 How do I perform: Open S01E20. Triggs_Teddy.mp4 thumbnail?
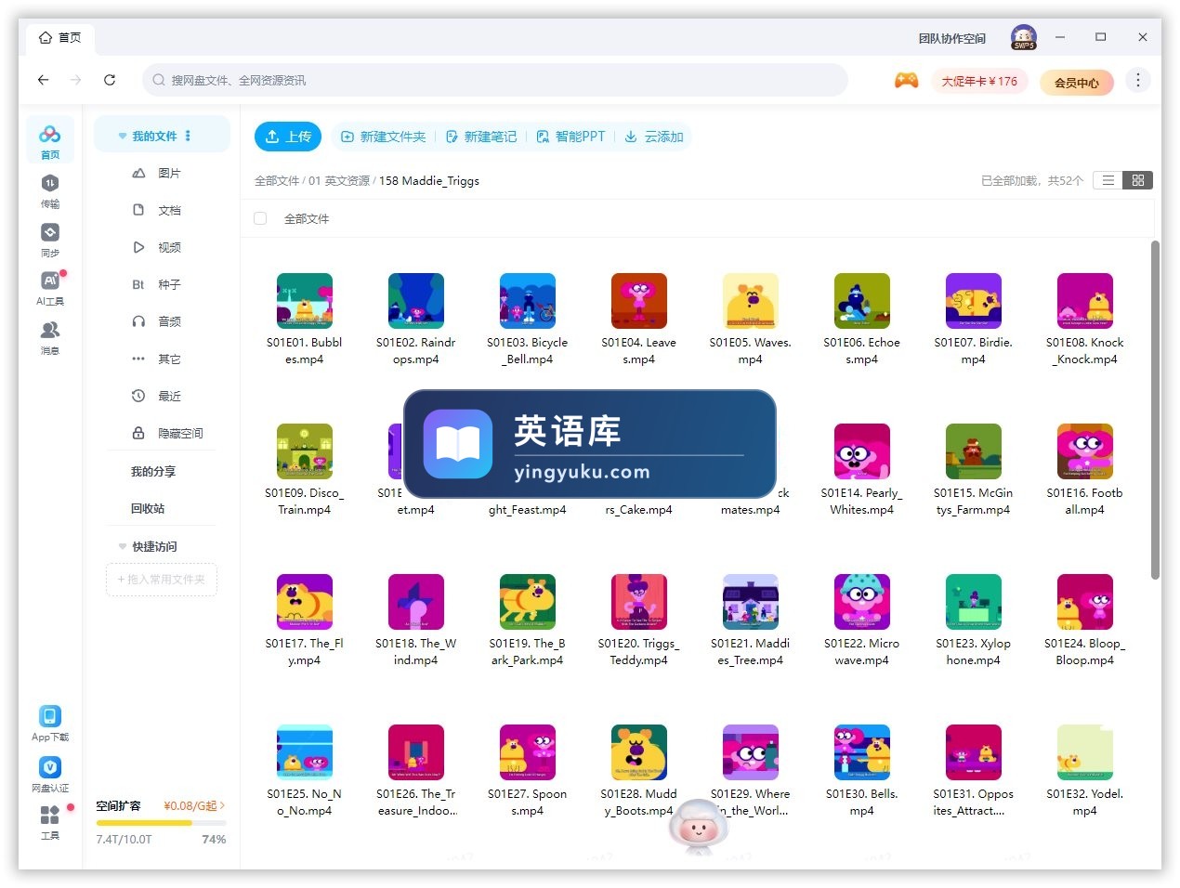pos(639,602)
